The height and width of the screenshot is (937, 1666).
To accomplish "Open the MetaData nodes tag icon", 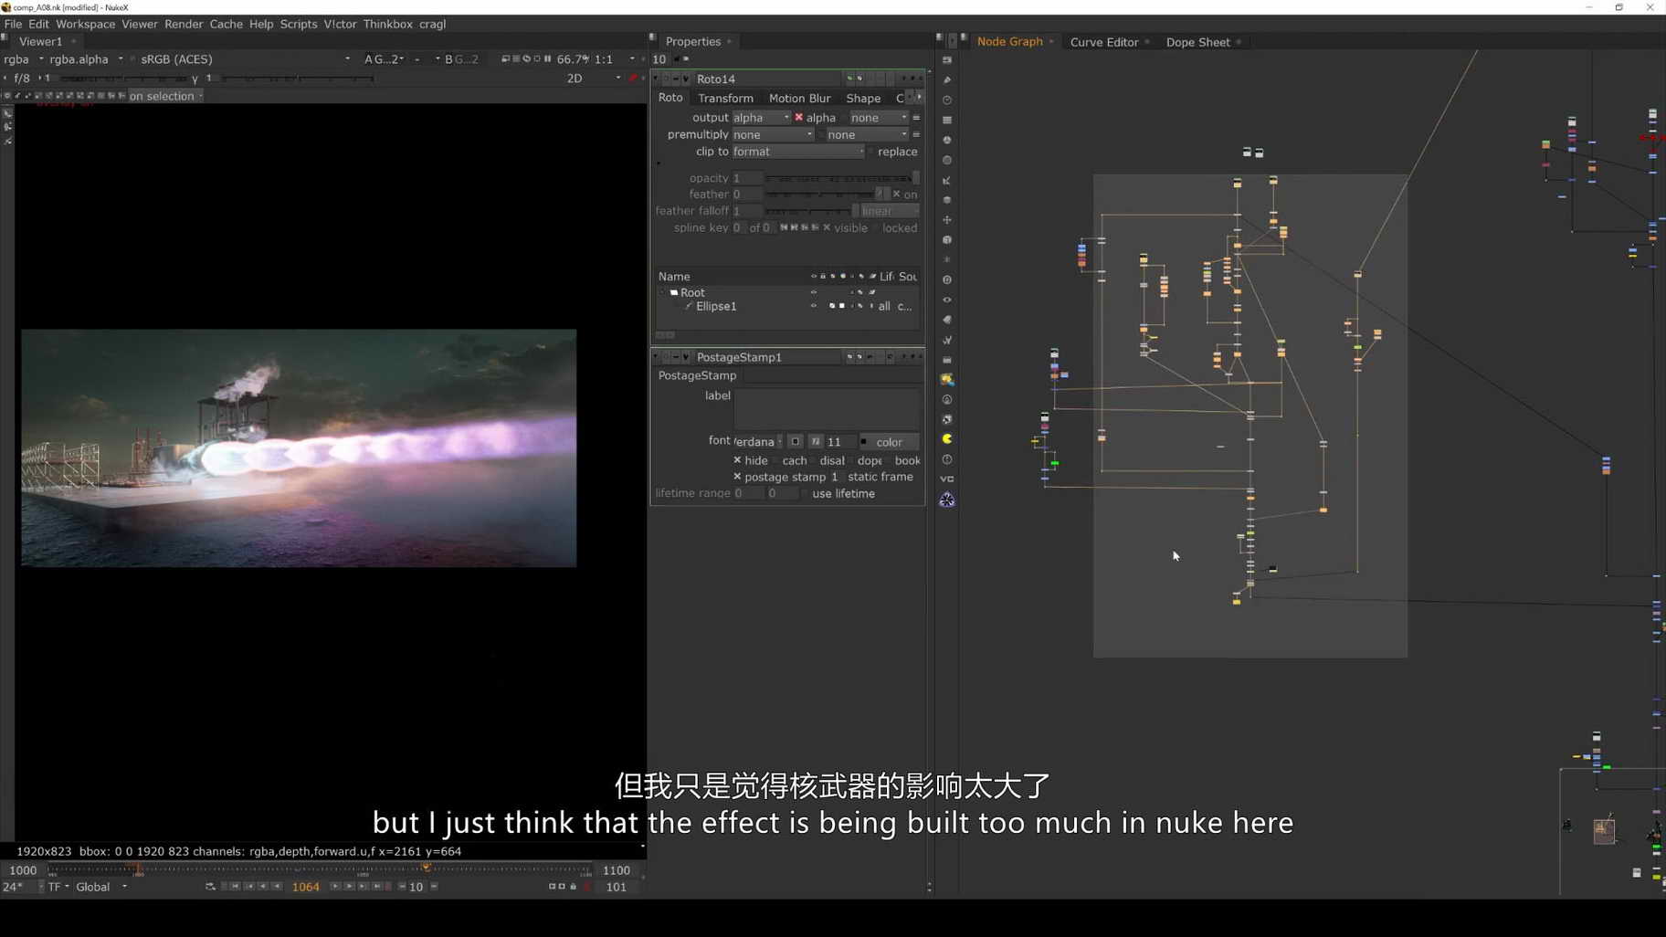I will click(x=947, y=320).
